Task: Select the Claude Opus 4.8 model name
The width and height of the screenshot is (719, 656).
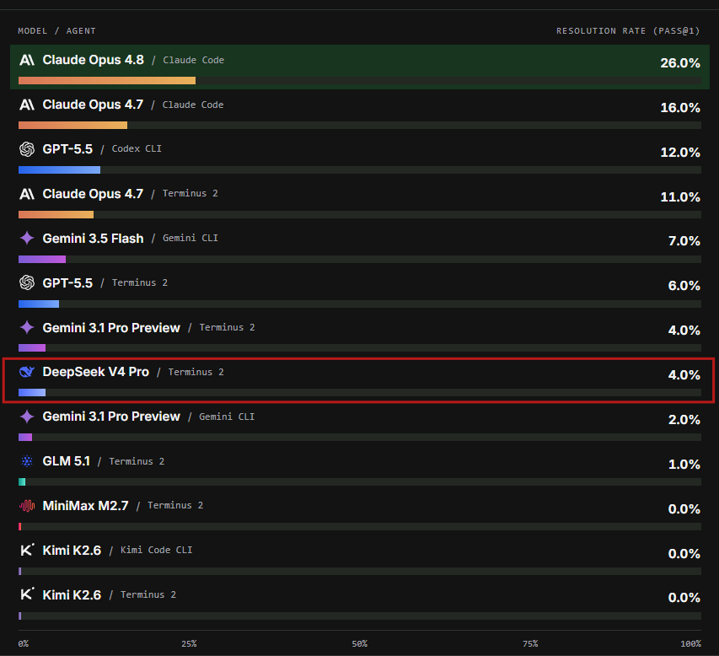Action: click(93, 60)
